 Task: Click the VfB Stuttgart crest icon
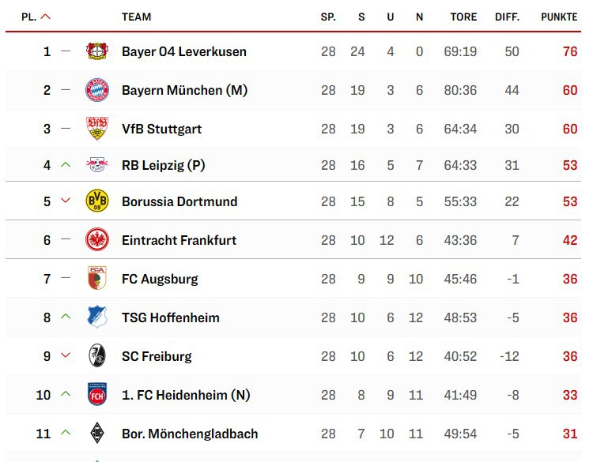97,129
